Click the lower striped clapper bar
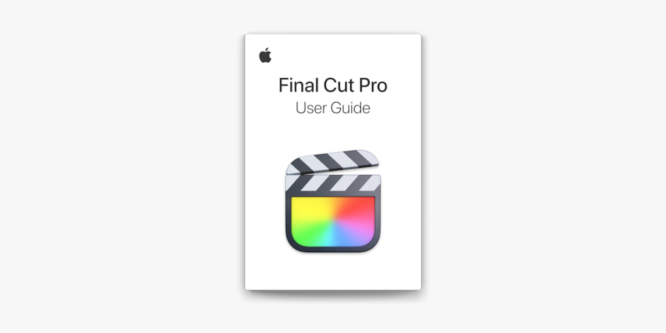This screenshot has height=333, width=666. click(333, 183)
